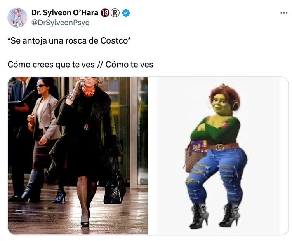Click the background woman wearing sunglasses

(43, 138)
